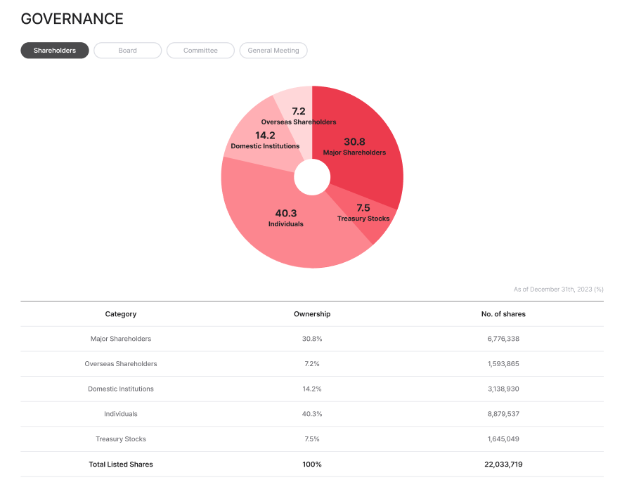Viewport: 641px width, 480px height.
Task: Click the 22,033,719 total shares value
Action: (x=503, y=465)
